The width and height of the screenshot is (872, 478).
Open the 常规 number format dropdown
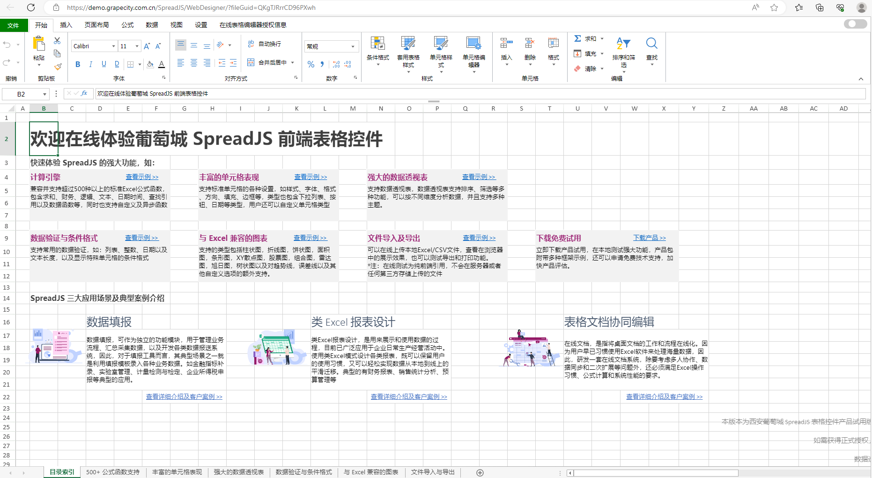click(353, 46)
